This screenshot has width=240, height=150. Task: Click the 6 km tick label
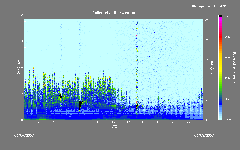pyautogui.click(x=22, y=41)
